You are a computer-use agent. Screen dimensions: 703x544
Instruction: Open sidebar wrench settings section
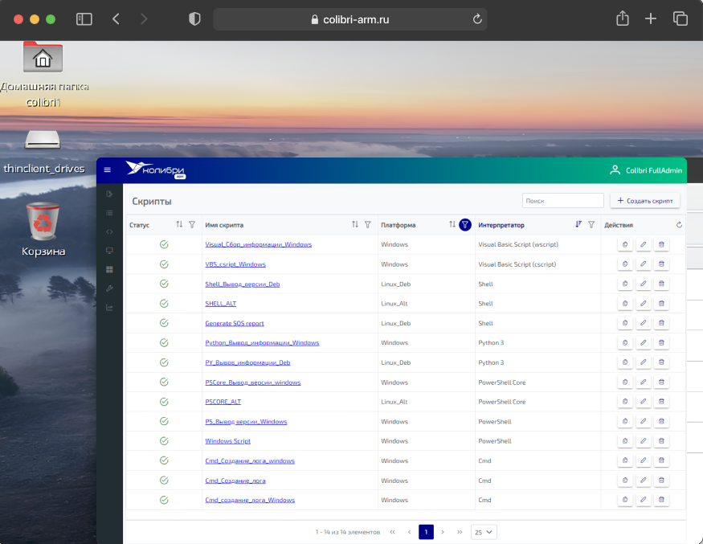point(109,288)
